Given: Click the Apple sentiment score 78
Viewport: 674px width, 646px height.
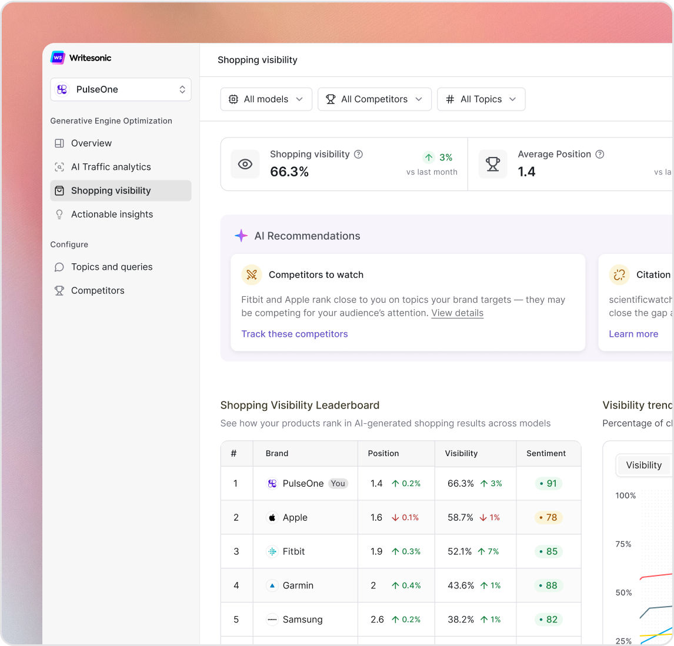Looking at the screenshot, I should (x=548, y=518).
